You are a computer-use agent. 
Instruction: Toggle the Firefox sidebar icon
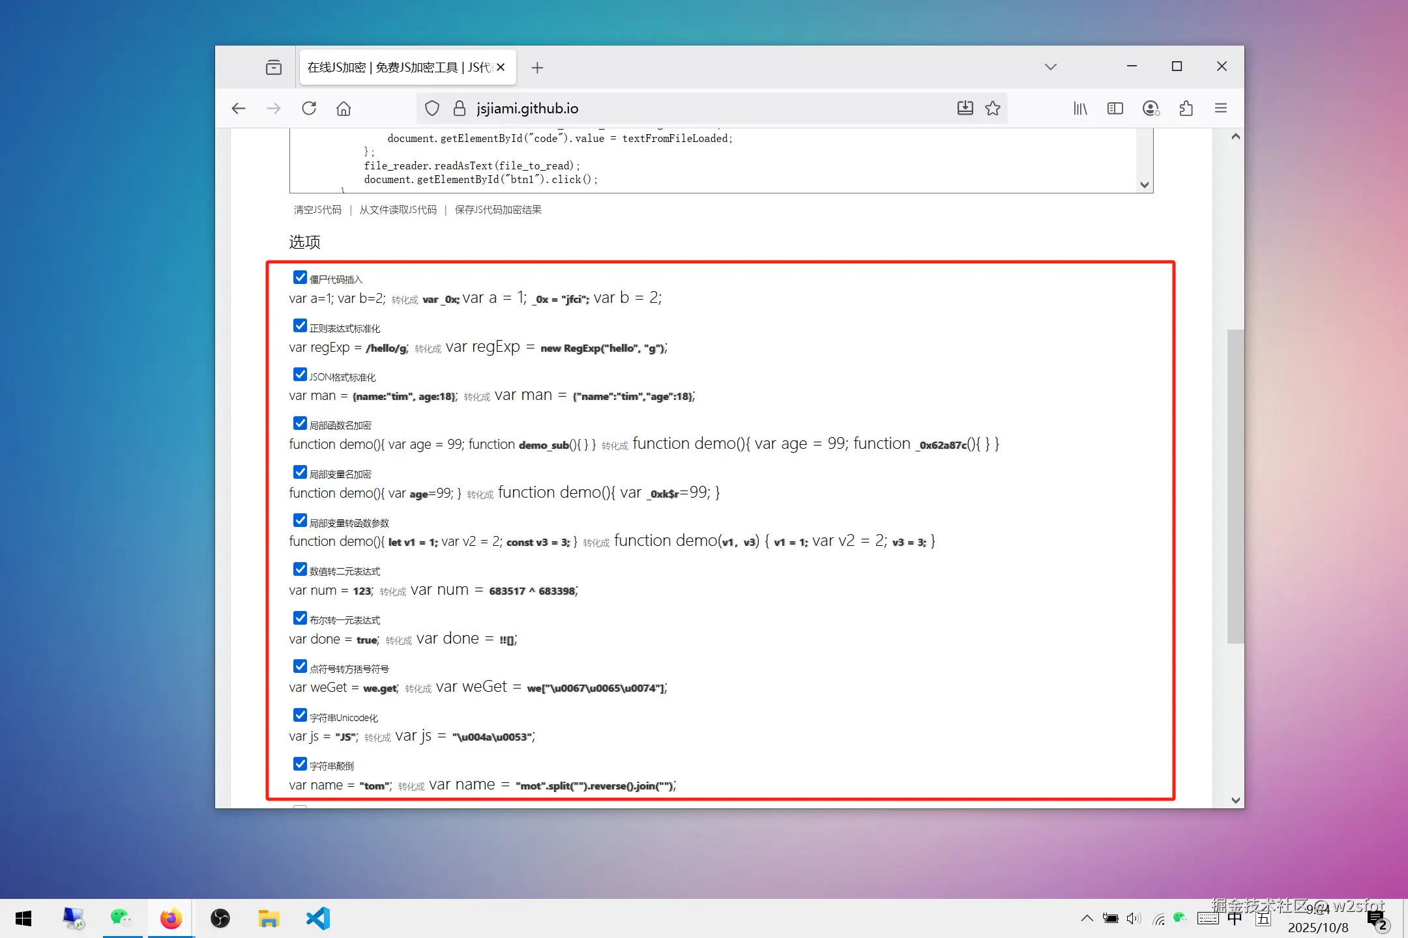click(x=1115, y=108)
